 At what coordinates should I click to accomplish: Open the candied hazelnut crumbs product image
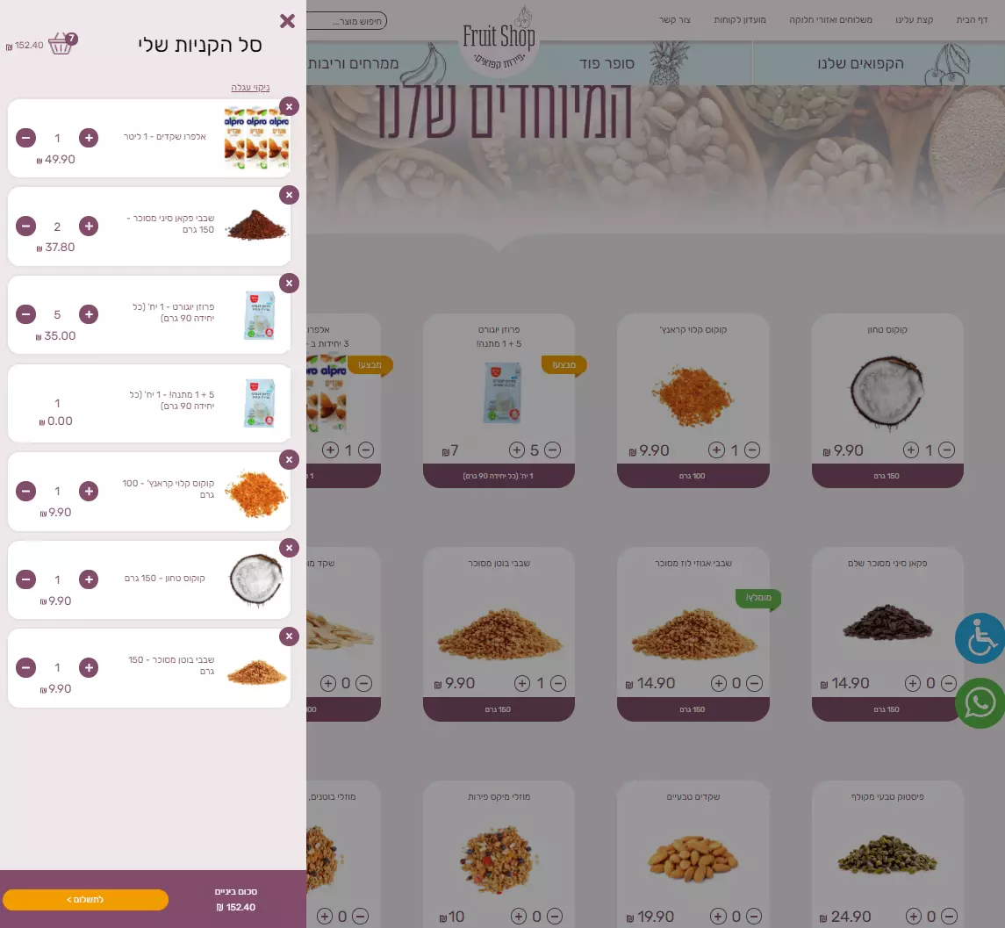[x=693, y=633]
